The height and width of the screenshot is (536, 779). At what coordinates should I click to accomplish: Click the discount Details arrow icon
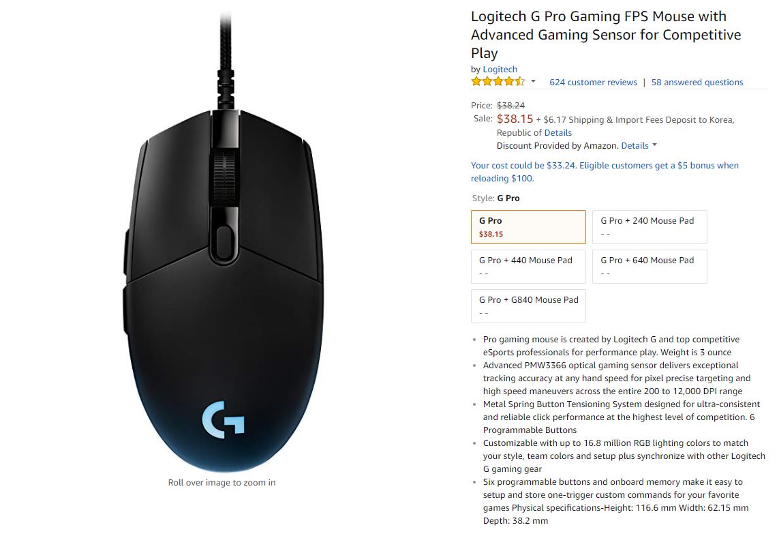tap(654, 145)
